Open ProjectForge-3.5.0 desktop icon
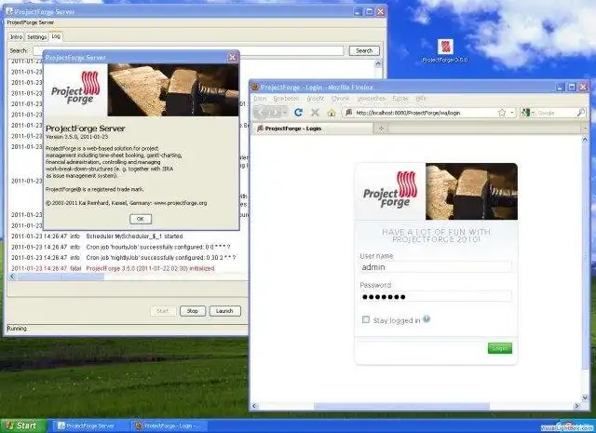Screen dimensions: 596x433 pyautogui.click(x=445, y=51)
